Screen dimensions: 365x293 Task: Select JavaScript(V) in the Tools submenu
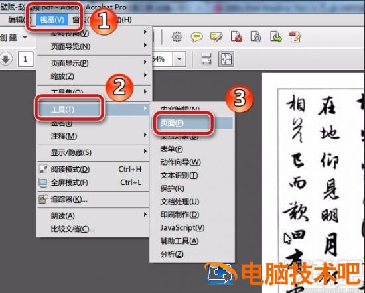pos(192,228)
